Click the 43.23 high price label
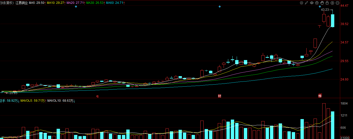Image resolution: width=353 pixels, height=139 pixels. click(325, 10)
